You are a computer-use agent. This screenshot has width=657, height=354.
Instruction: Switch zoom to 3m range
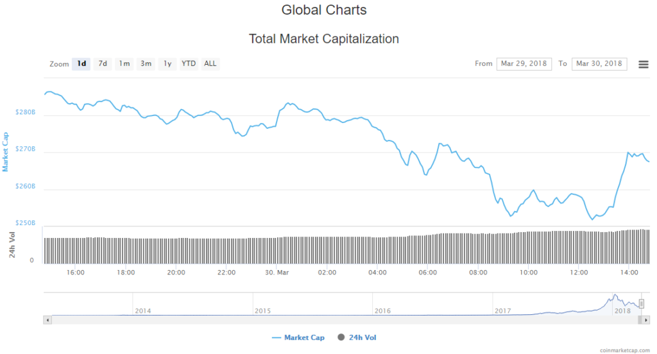[146, 63]
